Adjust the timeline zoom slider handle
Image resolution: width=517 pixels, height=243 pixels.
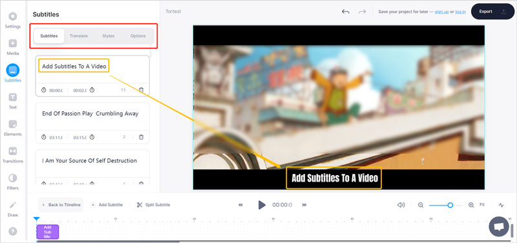pyautogui.click(x=450, y=205)
